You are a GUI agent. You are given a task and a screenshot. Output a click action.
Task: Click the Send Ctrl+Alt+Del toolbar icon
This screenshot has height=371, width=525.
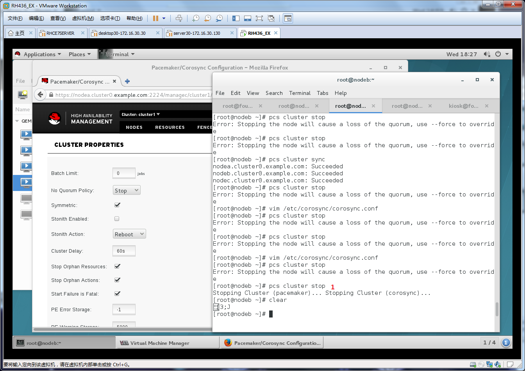click(179, 18)
